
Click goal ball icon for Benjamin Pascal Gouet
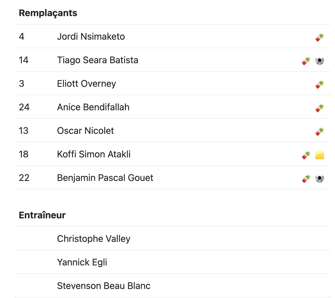coord(320,178)
